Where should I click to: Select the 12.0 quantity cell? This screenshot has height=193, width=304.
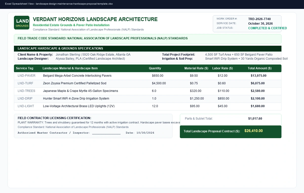155,106
